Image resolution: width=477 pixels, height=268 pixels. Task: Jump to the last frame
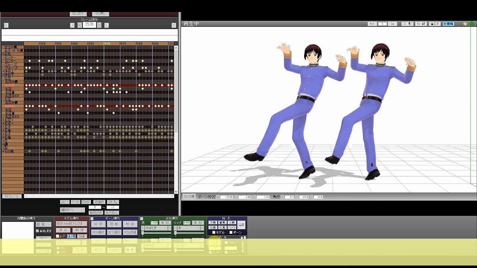[x=174, y=25]
